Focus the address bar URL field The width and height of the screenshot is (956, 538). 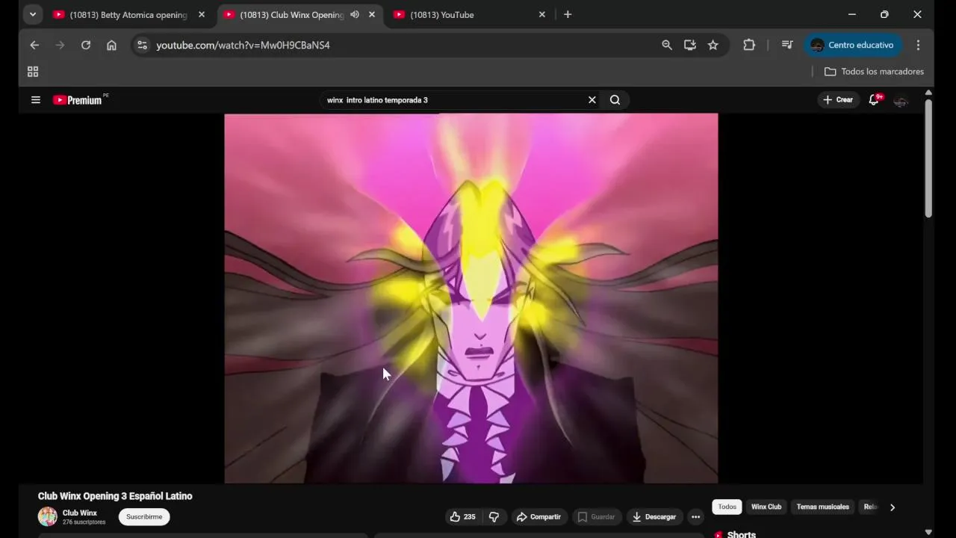[x=403, y=45]
